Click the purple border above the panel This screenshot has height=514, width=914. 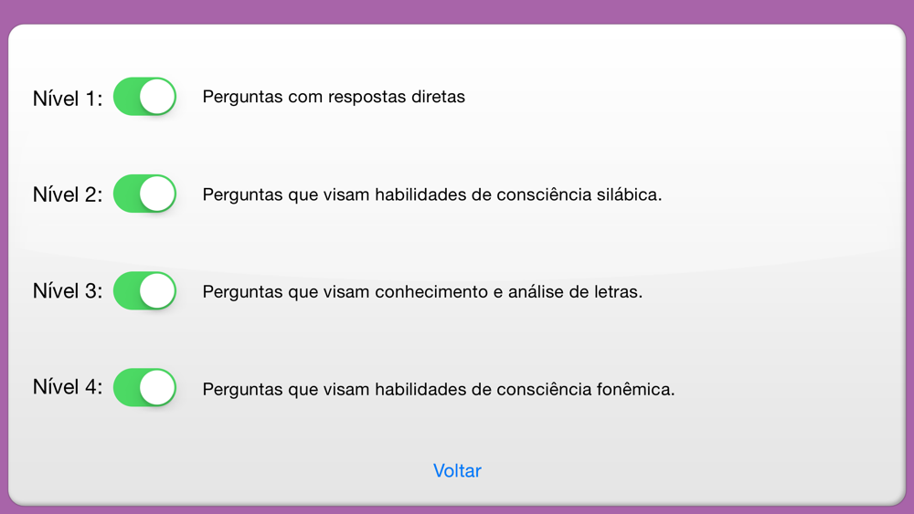click(x=457, y=11)
